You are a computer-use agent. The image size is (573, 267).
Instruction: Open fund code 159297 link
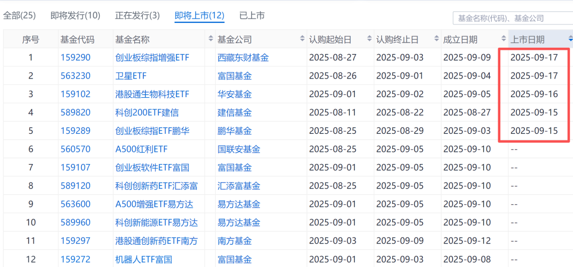75,241
